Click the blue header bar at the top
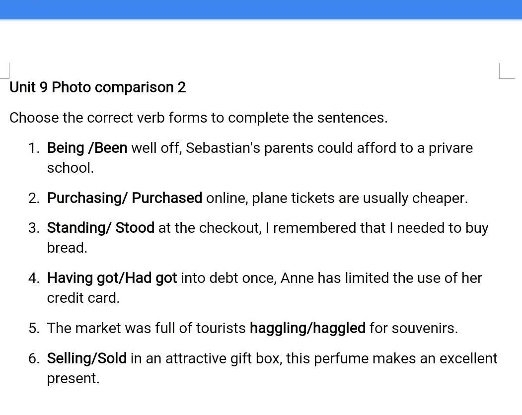The width and height of the screenshot is (522, 415). (261, 9)
